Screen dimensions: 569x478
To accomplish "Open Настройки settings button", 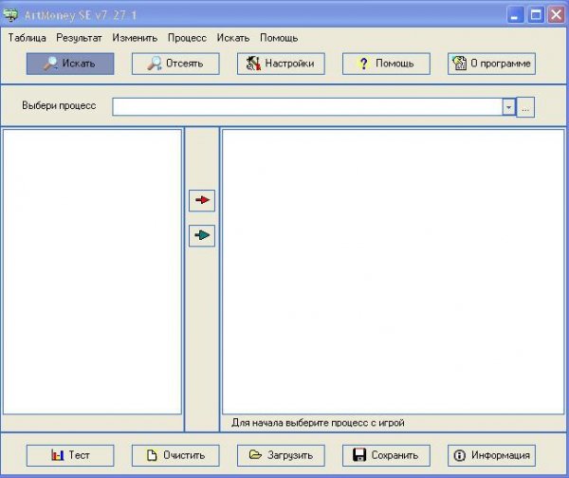I will coord(281,64).
